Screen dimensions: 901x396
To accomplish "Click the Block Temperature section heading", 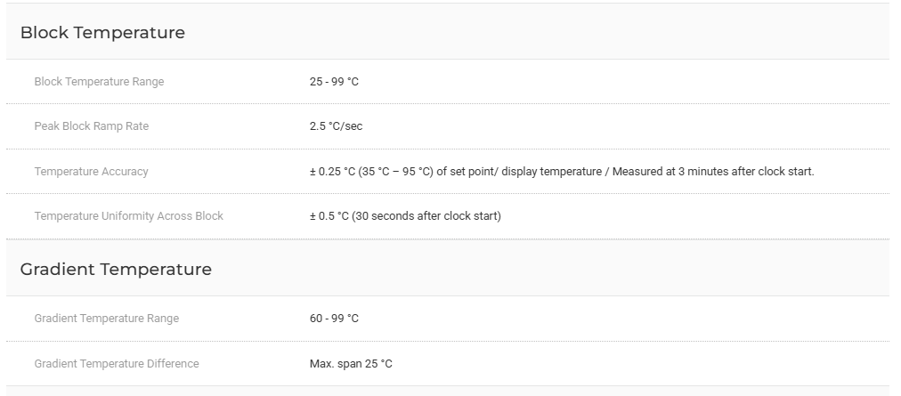I will pyautogui.click(x=102, y=32).
